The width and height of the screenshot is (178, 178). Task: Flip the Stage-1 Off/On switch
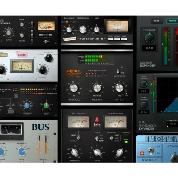click(151, 151)
